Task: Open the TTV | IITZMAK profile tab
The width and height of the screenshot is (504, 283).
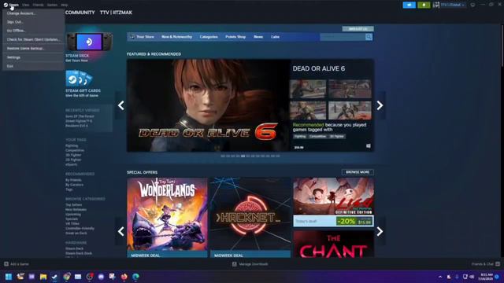Action: point(116,13)
